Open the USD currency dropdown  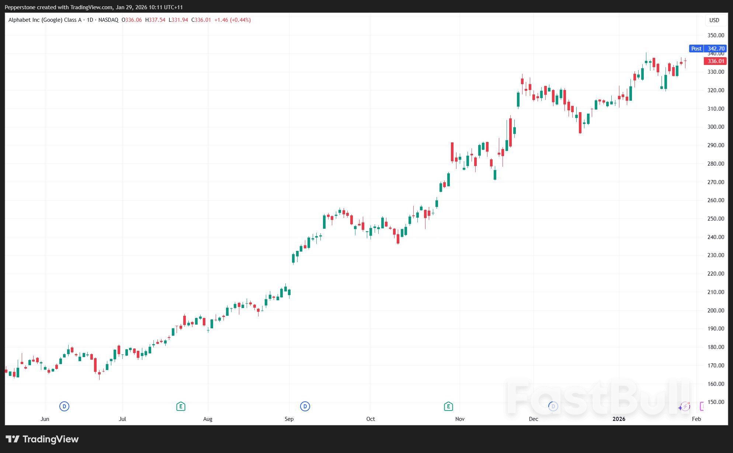click(714, 20)
